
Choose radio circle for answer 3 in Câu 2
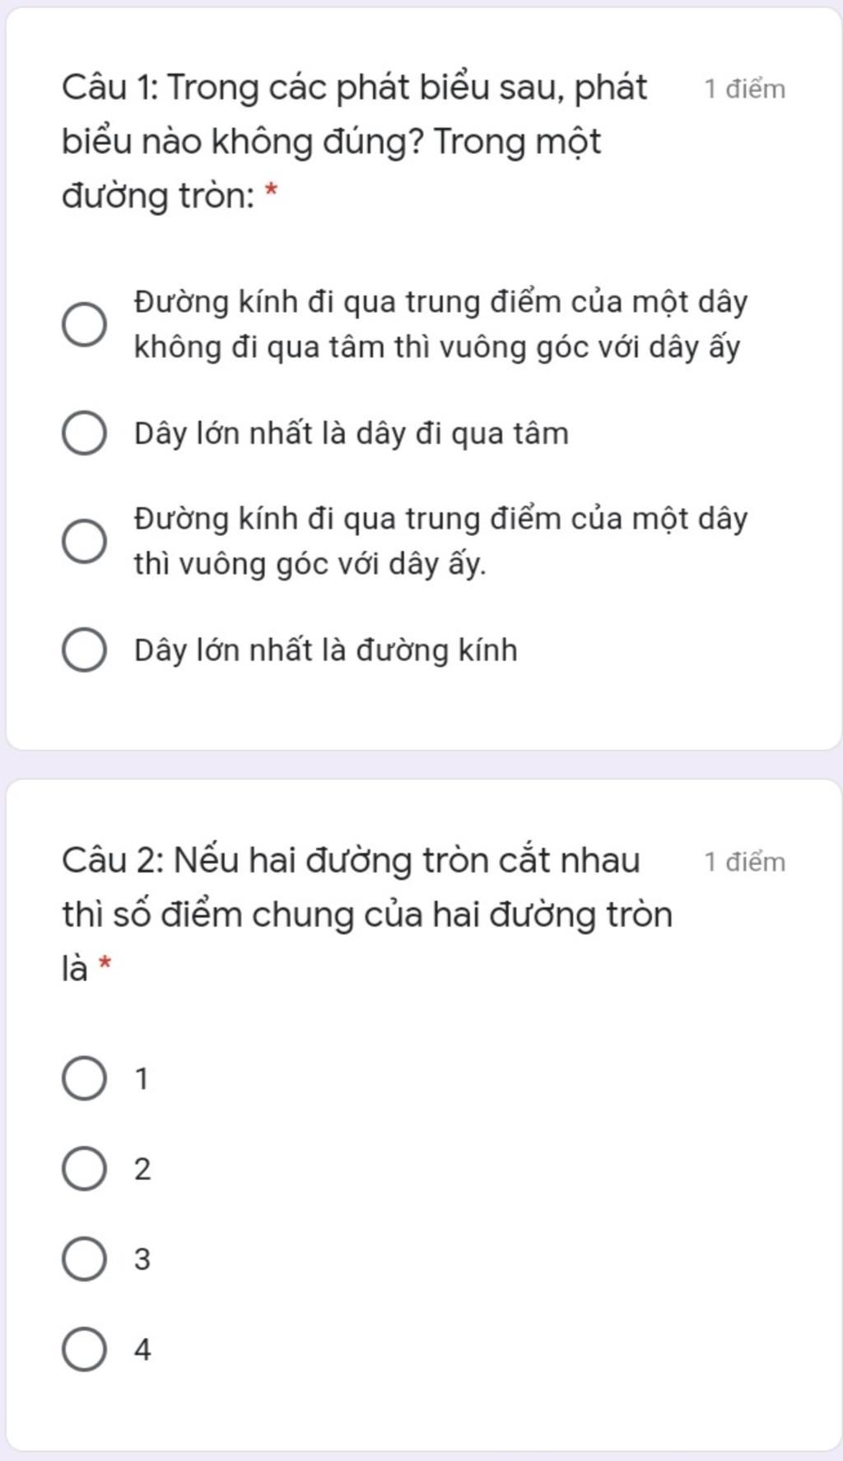point(84,1259)
